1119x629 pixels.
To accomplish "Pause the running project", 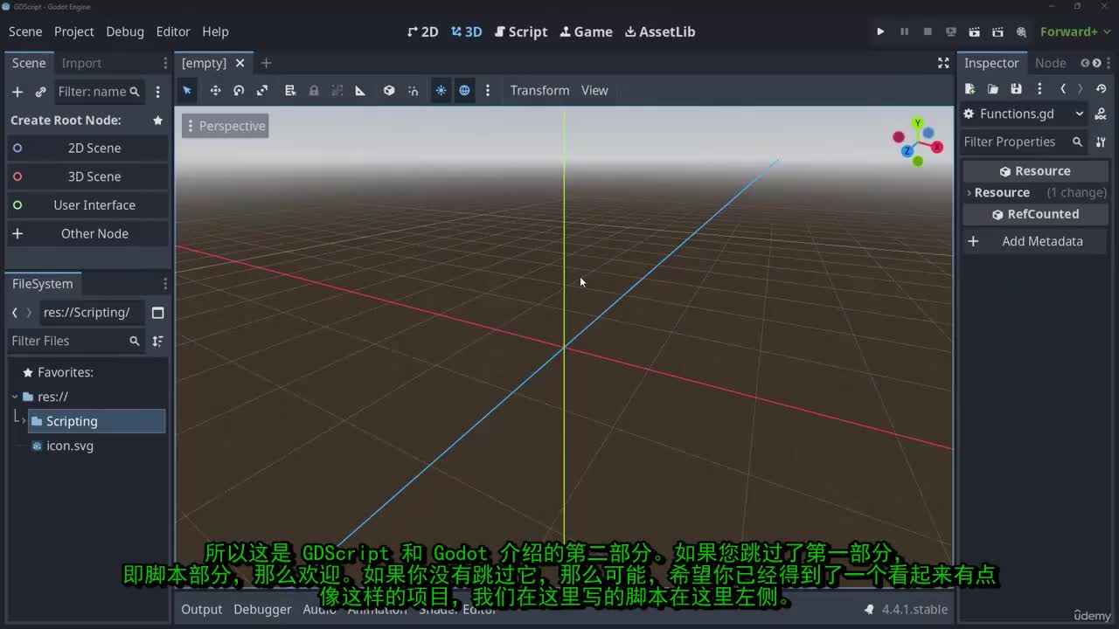I will (x=904, y=31).
